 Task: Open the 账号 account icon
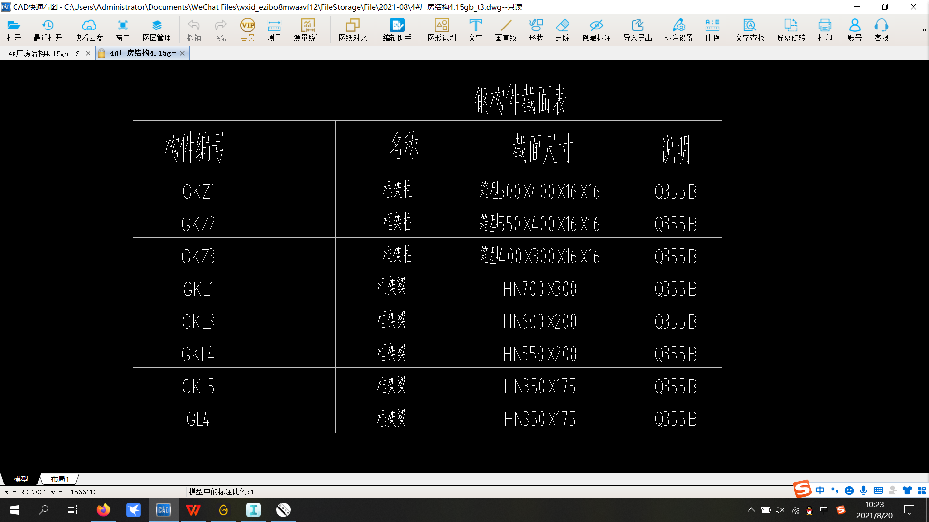[x=854, y=30]
